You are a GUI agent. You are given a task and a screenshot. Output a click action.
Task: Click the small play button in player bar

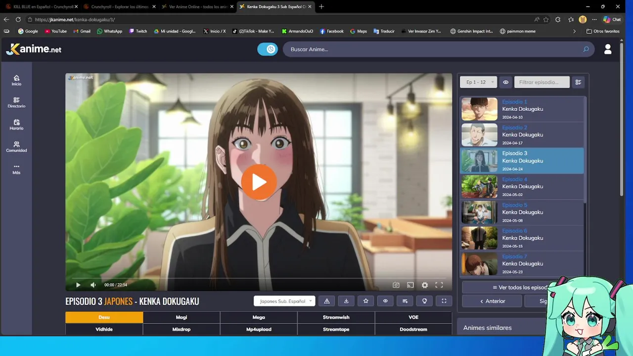tap(78, 285)
